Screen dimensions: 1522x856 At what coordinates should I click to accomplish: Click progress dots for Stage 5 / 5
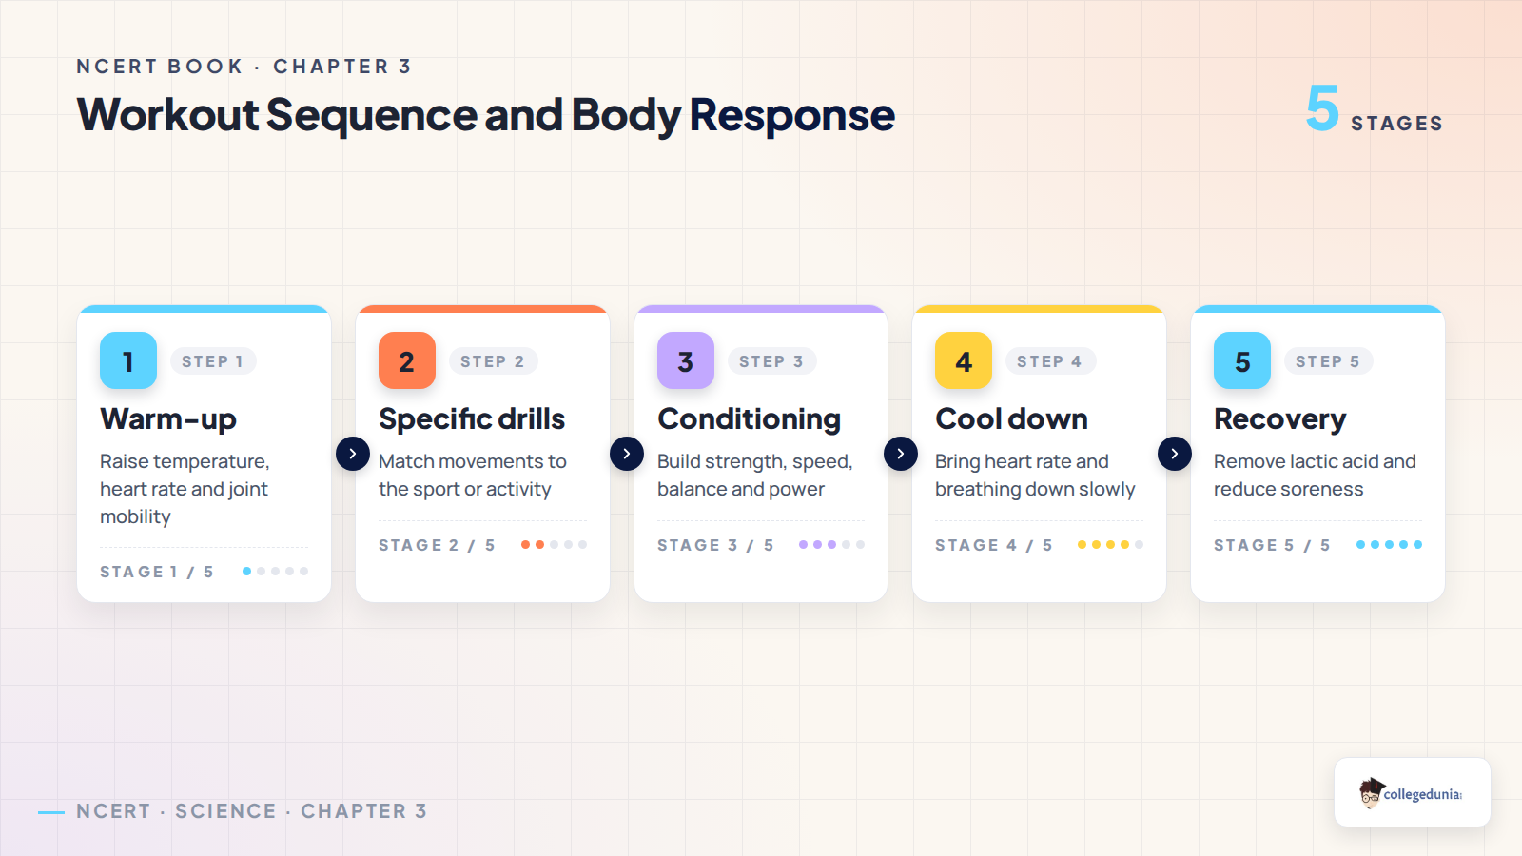coord(1389,545)
